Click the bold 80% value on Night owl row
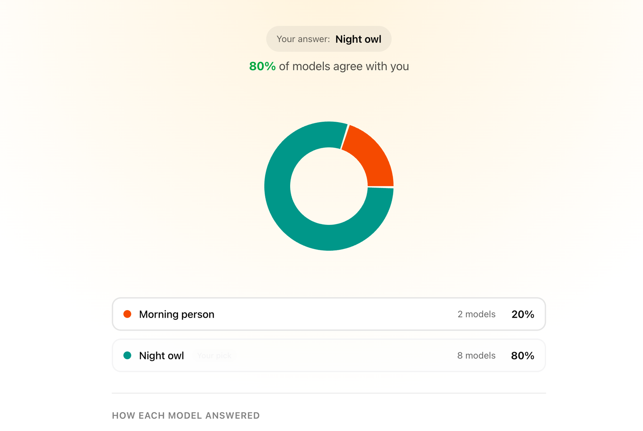The width and height of the screenshot is (643, 431). click(522, 355)
